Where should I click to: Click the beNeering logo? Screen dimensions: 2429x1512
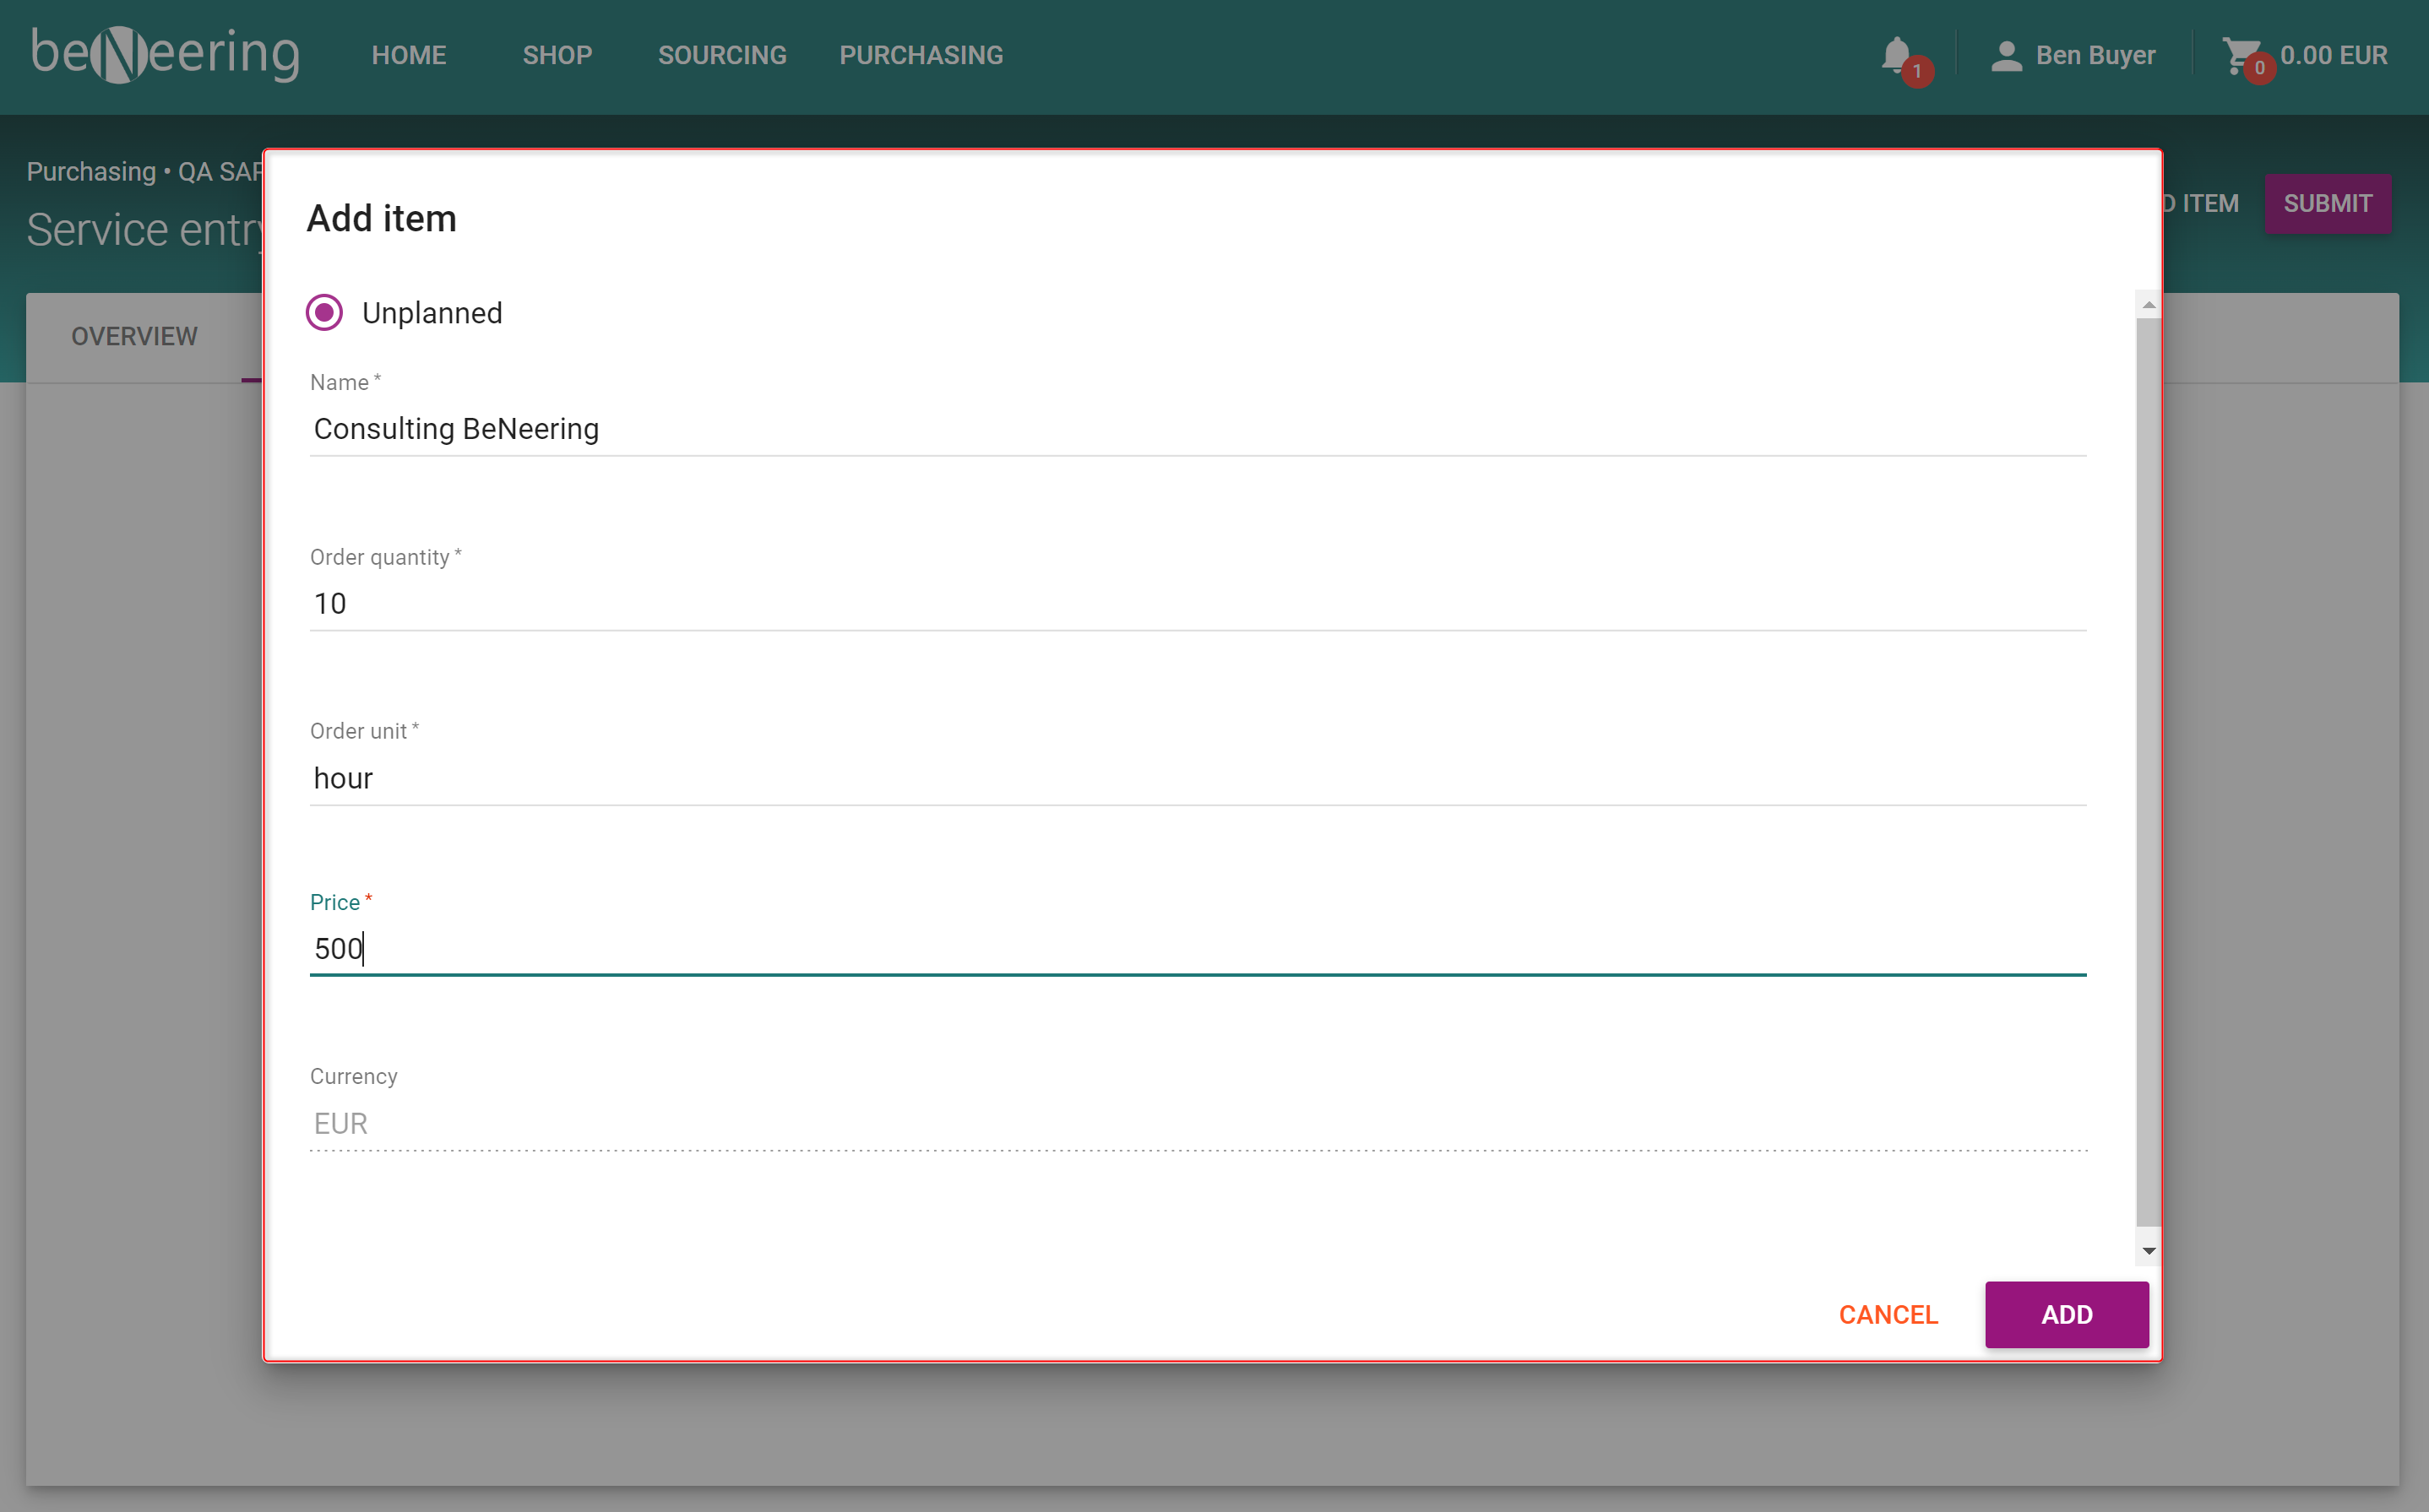[165, 54]
